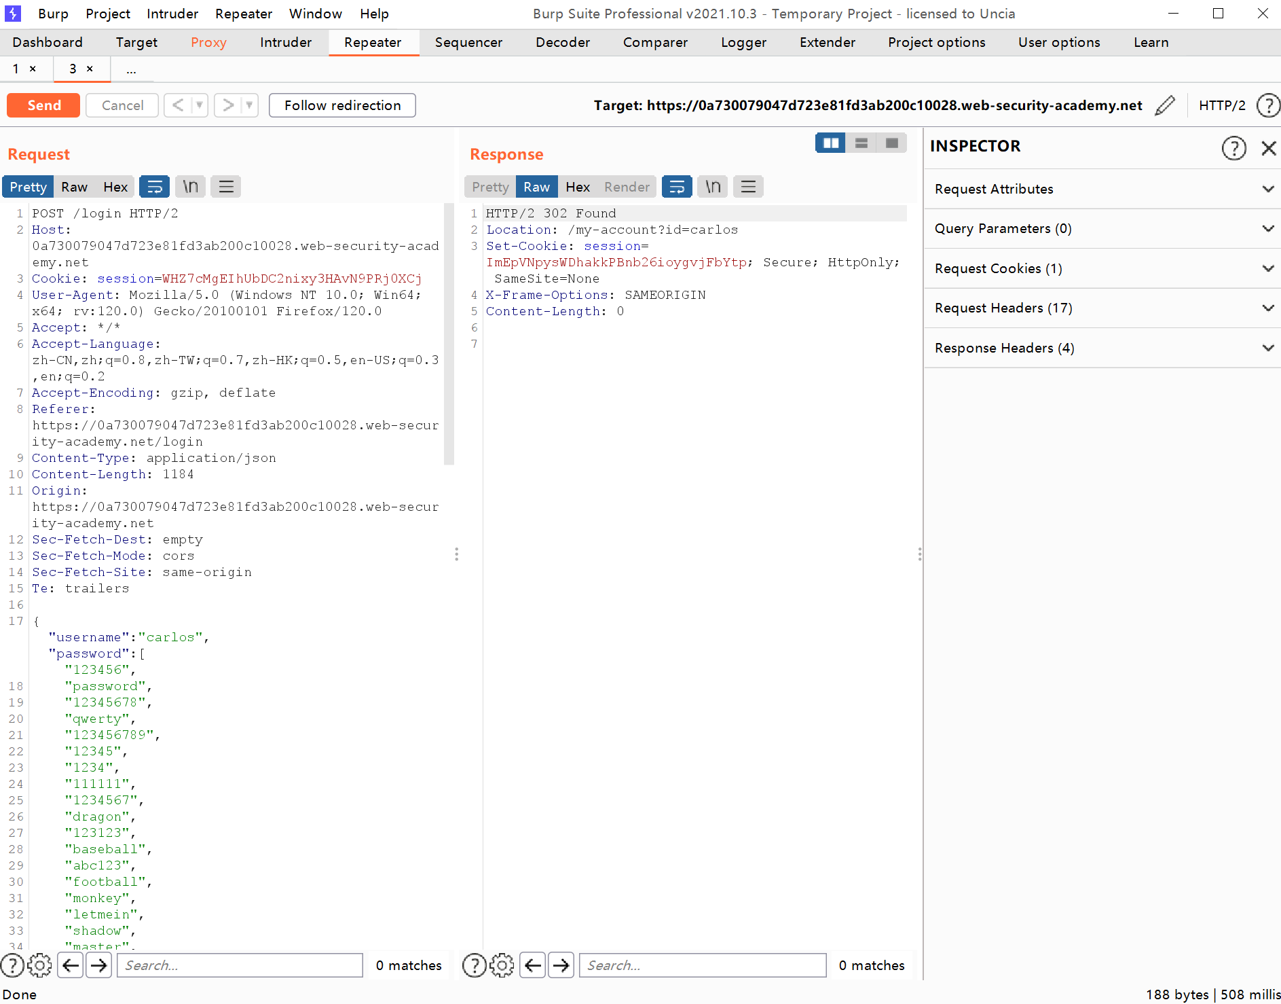Select Repeater tab 1

[16, 69]
